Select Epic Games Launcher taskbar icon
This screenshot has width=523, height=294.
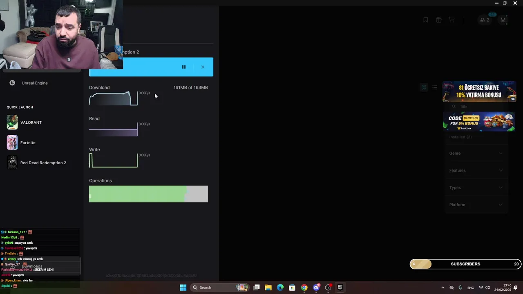pyautogui.click(x=340, y=287)
